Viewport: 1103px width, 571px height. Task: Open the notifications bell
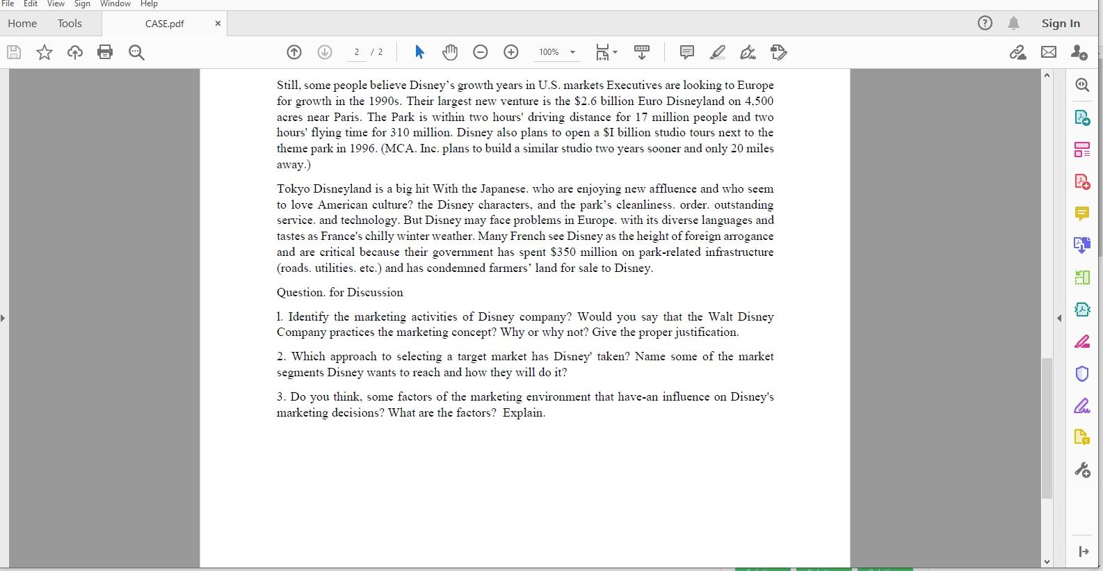[1014, 23]
